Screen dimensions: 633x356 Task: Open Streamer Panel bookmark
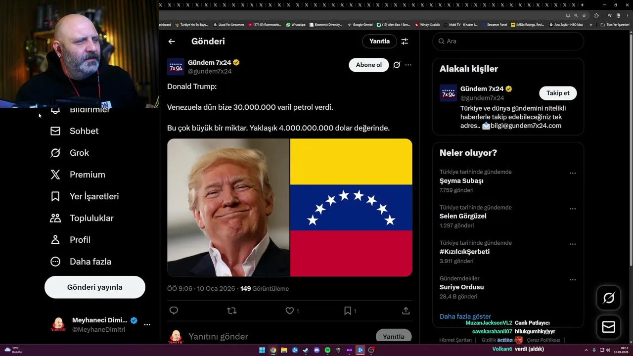[494, 25]
